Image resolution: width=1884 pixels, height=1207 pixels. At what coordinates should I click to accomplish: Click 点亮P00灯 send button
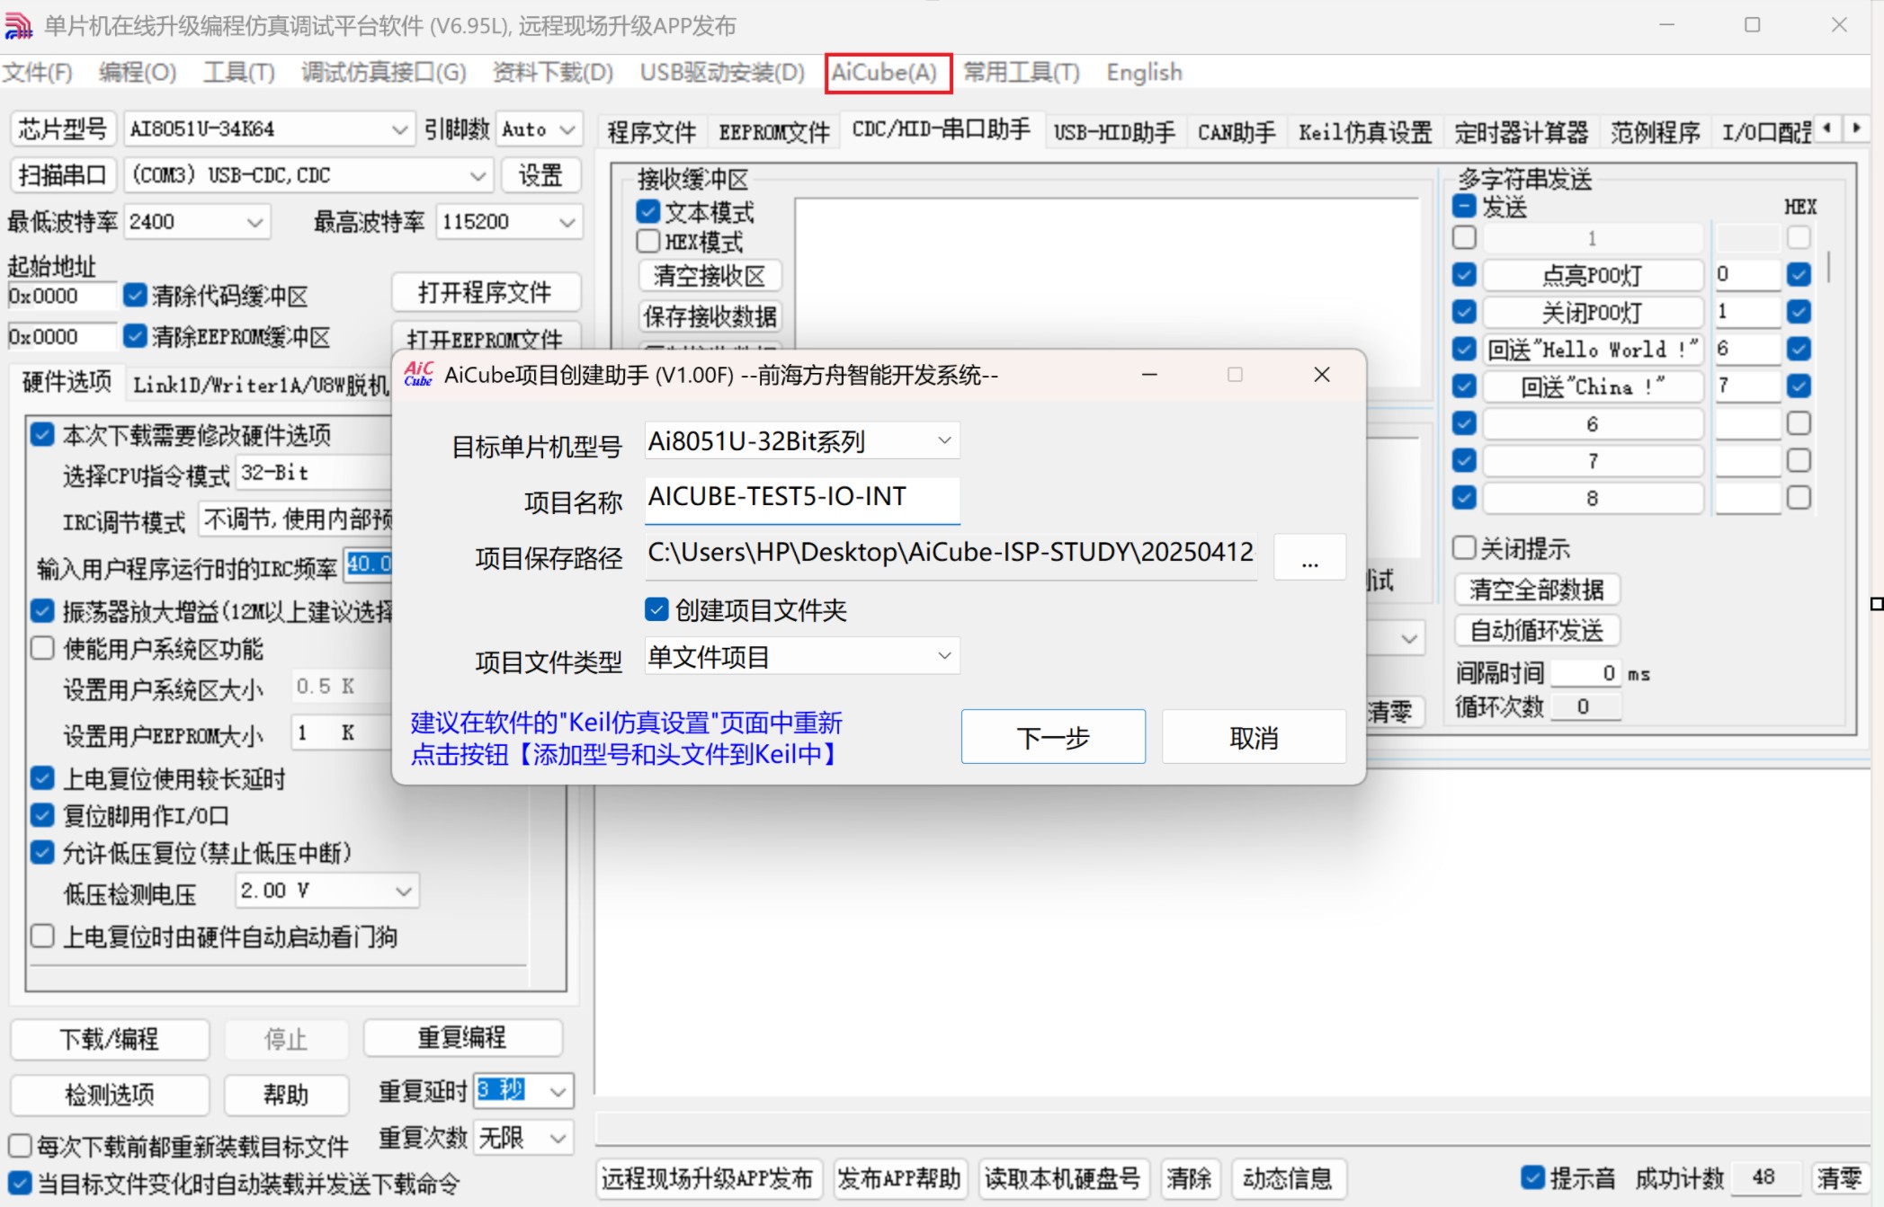point(1593,275)
